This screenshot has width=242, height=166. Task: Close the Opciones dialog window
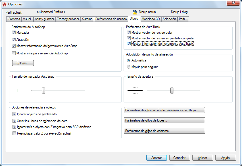click(233, 3)
